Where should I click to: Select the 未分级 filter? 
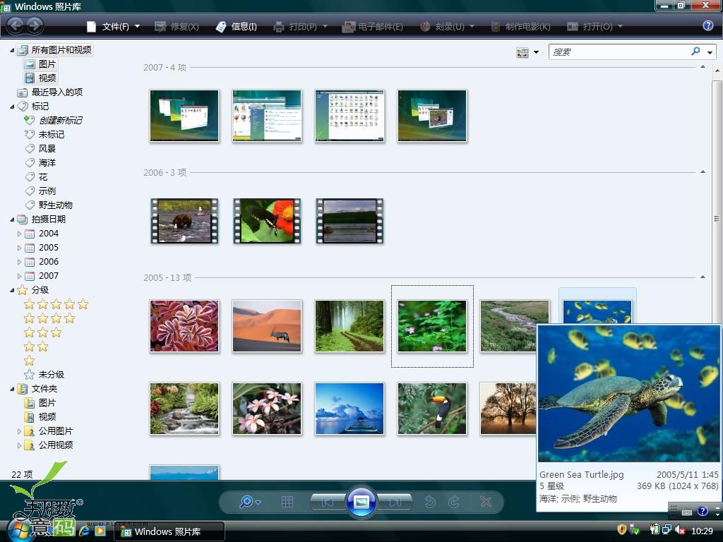pyautogui.click(x=44, y=375)
